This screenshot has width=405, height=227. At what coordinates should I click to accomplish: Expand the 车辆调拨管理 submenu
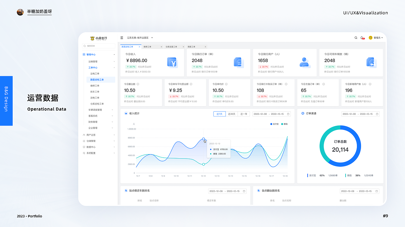pos(112,110)
